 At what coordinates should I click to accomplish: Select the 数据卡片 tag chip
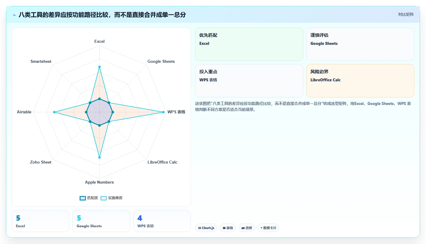pos(268,228)
